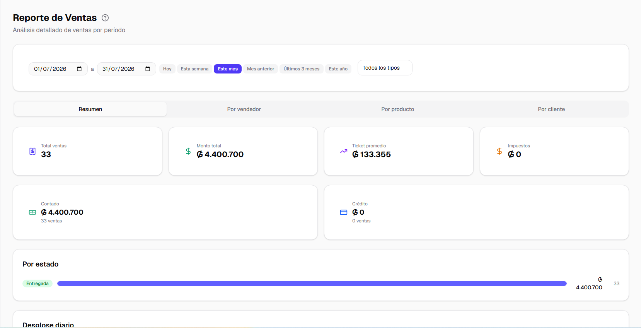Click the Entregada progress bar

(x=312, y=284)
